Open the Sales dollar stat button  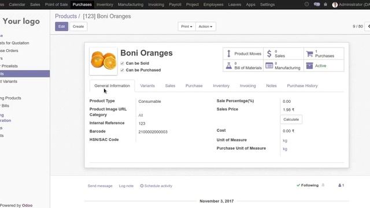click(283, 54)
